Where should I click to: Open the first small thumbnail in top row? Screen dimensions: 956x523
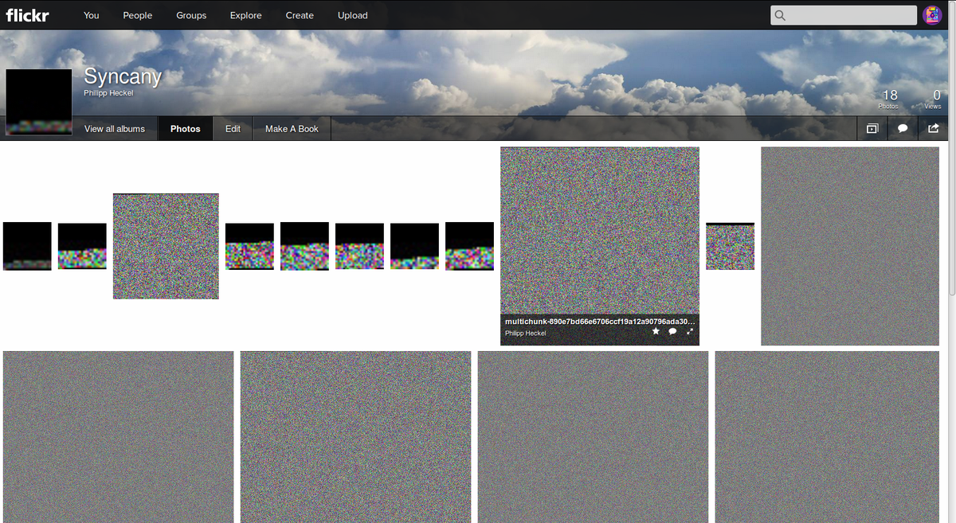point(27,246)
